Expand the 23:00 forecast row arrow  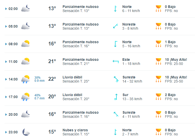pyautogui.click(x=6, y=132)
